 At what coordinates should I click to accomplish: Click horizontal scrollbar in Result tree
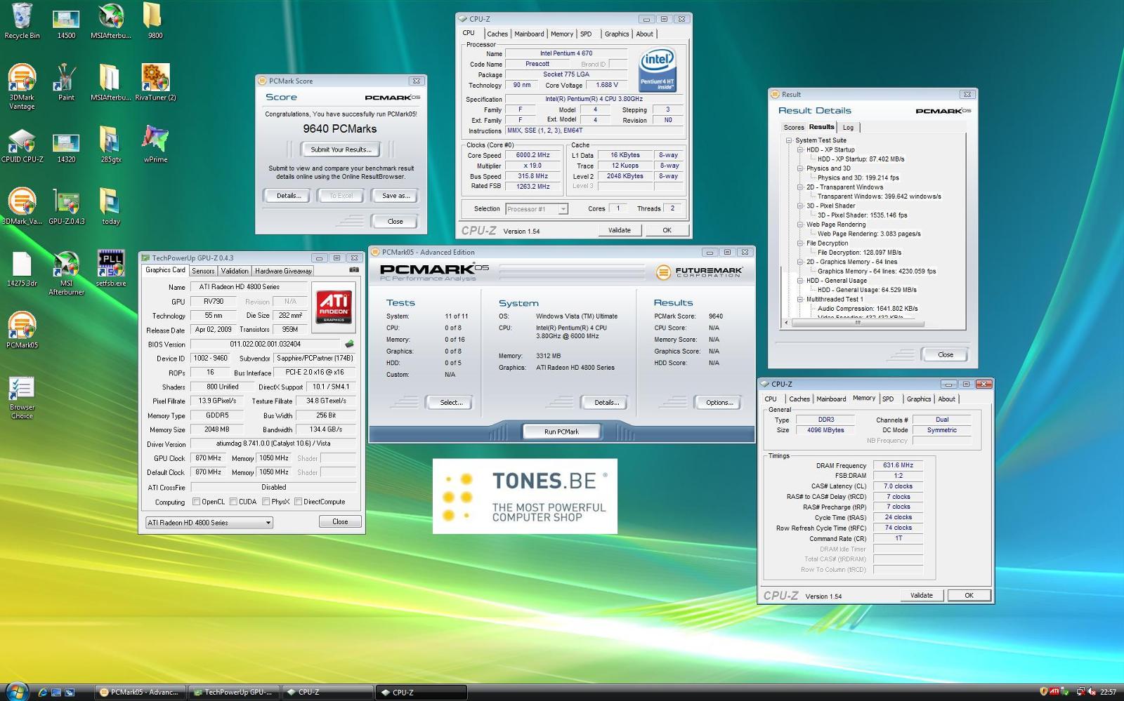857,323
